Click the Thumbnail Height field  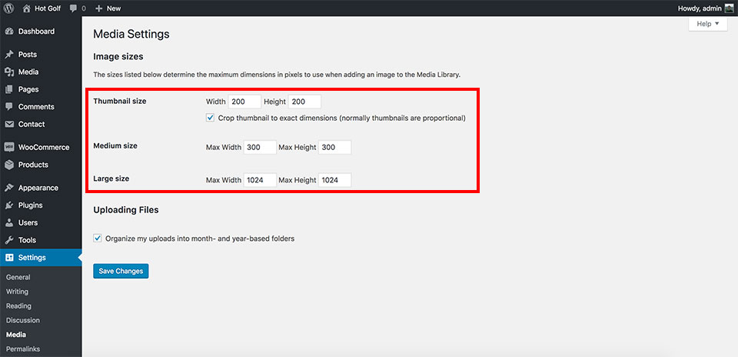pos(304,102)
